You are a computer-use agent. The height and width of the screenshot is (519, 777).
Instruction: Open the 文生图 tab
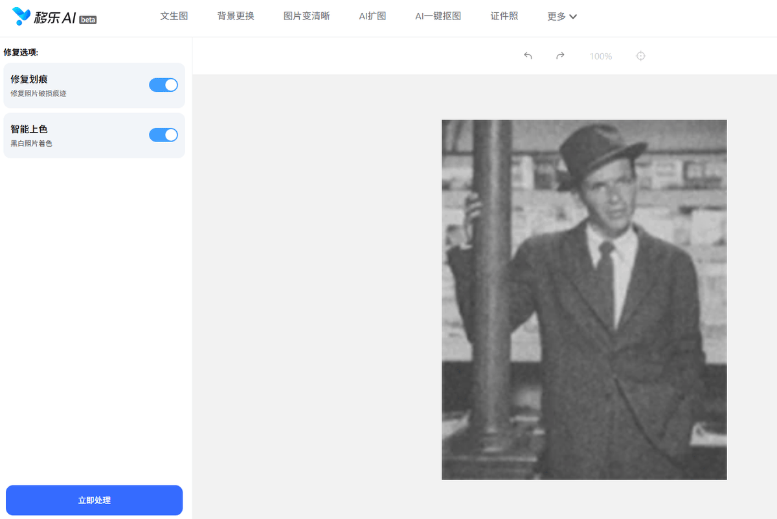pyautogui.click(x=174, y=16)
